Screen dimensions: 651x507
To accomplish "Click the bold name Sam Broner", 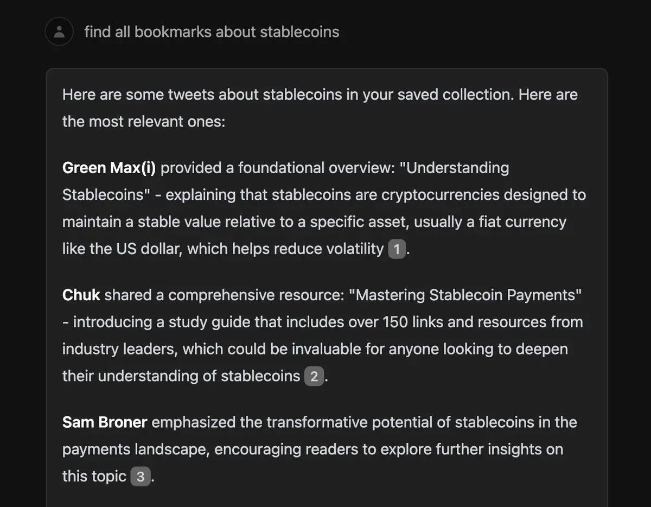I will click(105, 422).
